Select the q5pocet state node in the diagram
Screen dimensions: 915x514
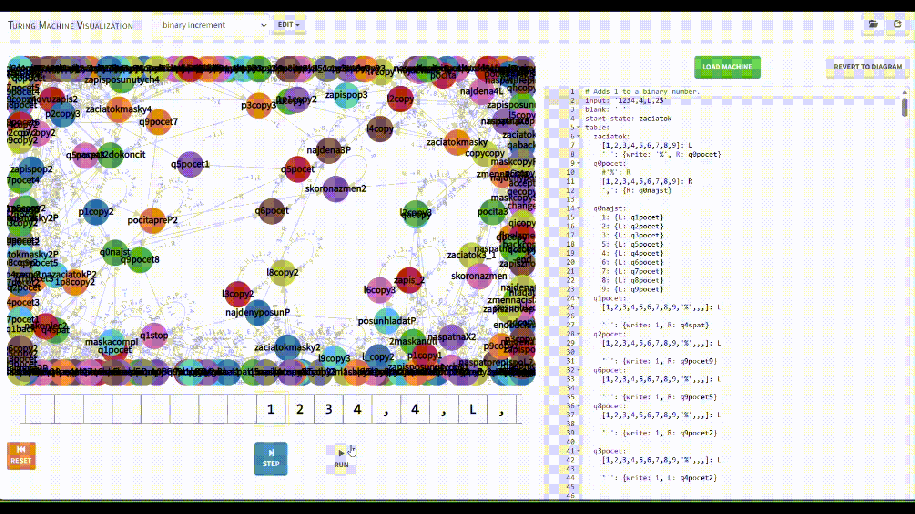pyautogui.click(x=298, y=169)
